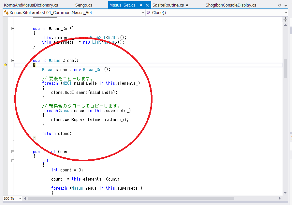
Task: Switch to the KomaAndMasusDictionary.cs tab
Action: [x=31, y=5]
